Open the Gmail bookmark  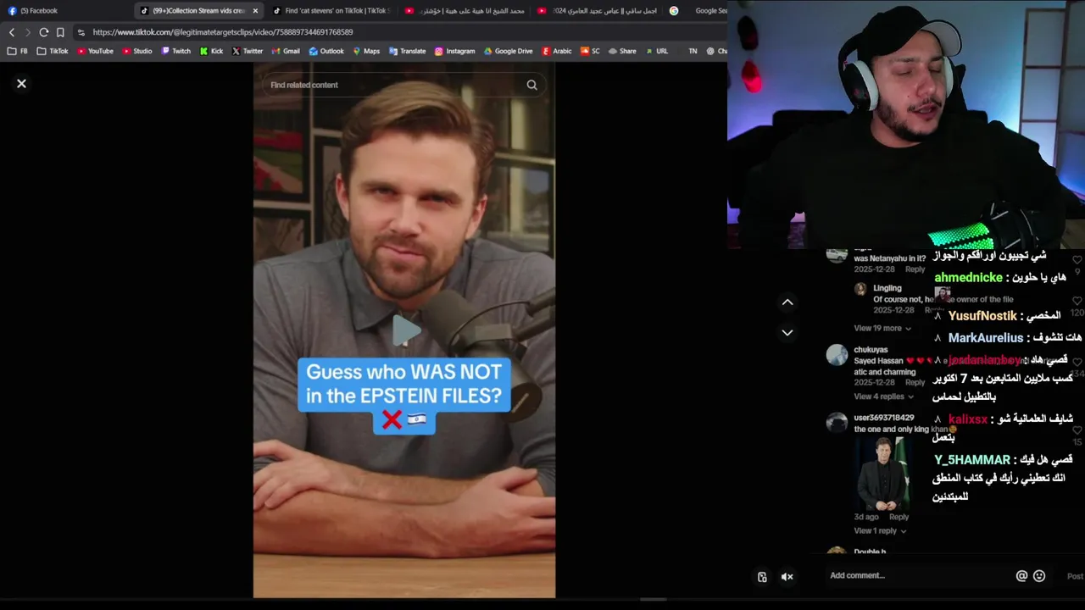pos(286,51)
